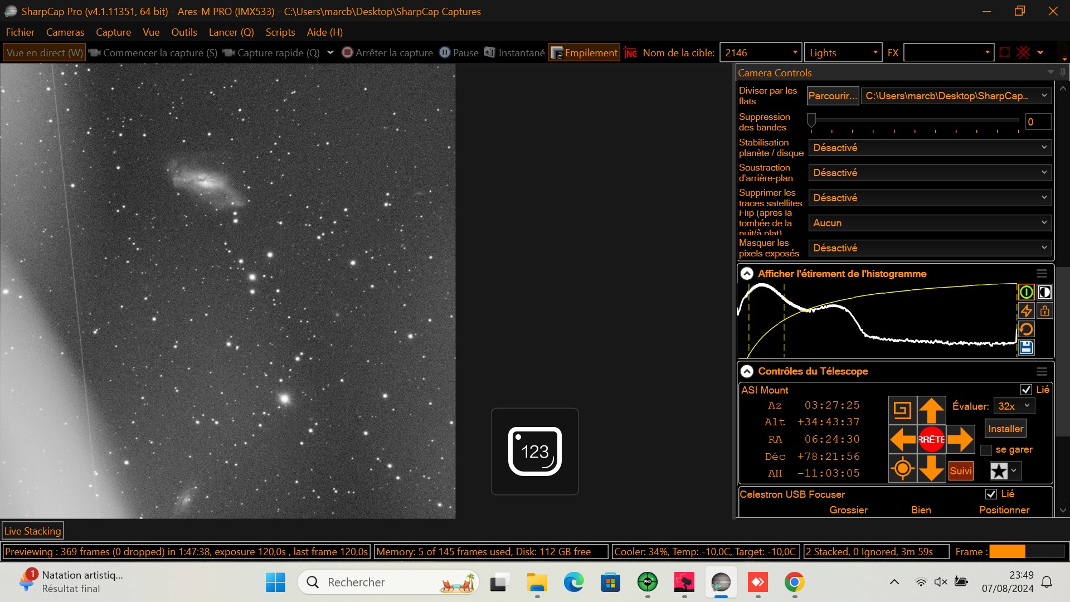Adjust the Suppression des bandes slider

(x=811, y=120)
